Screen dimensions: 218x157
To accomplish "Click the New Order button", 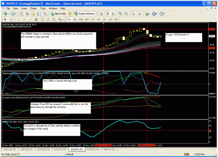I will (58, 14).
